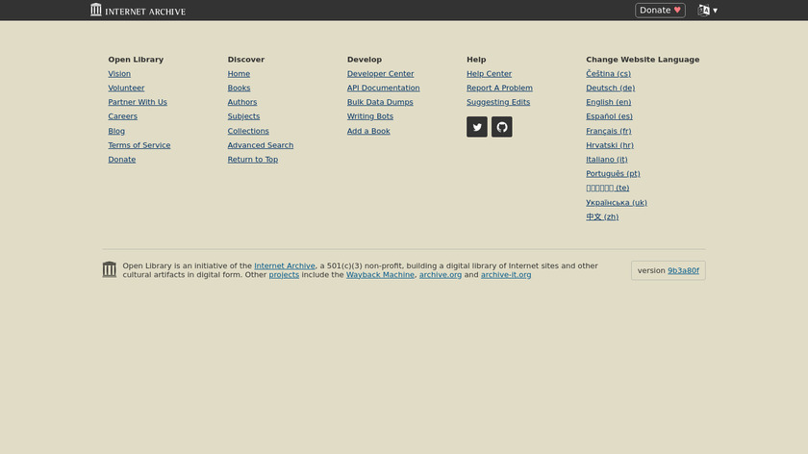Switch language to Español (es)
The width and height of the screenshot is (808, 454).
pos(609,116)
